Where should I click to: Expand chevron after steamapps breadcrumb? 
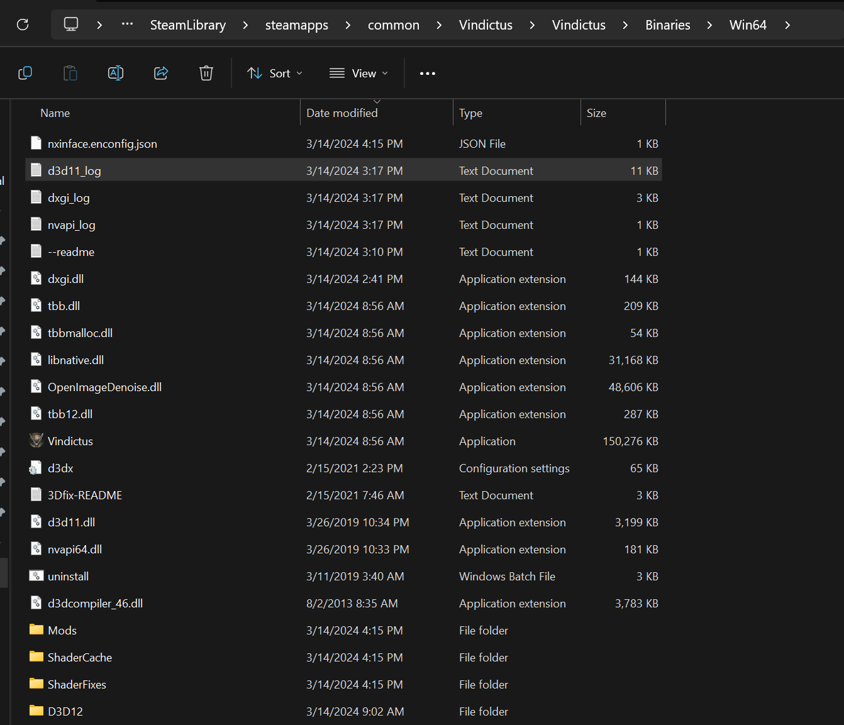(348, 25)
